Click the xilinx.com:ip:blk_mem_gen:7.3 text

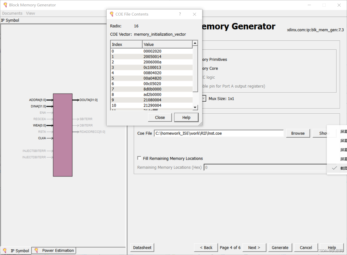[x=315, y=30]
